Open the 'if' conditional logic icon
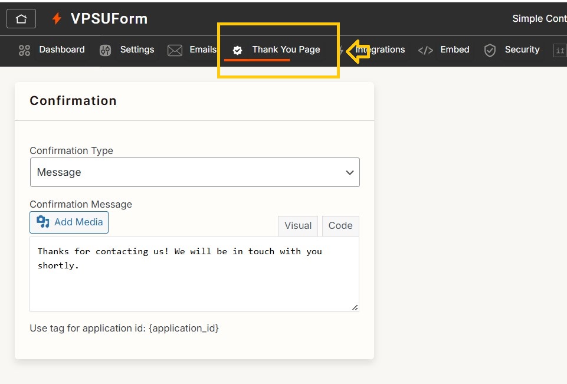Image resolution: width=567 pixels, height=384 pixels. click(x=559, y=51)
